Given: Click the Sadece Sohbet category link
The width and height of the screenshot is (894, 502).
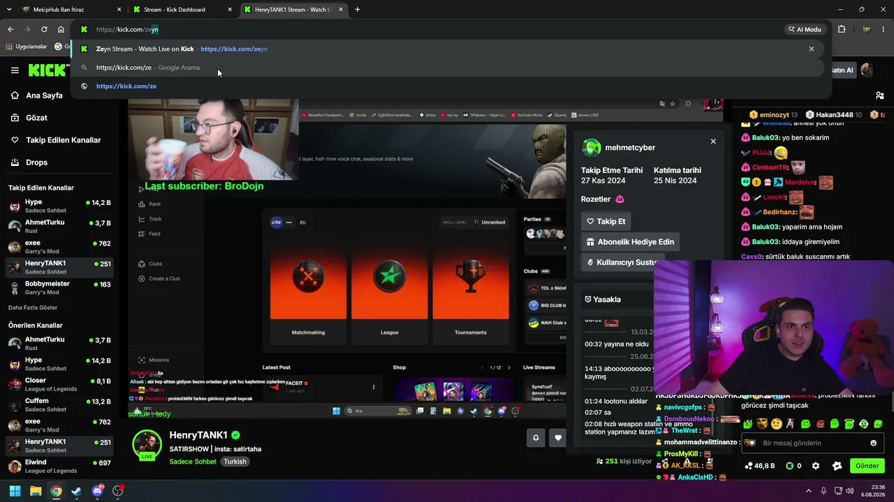Looking at the screenshot, I should pos(193,462).
